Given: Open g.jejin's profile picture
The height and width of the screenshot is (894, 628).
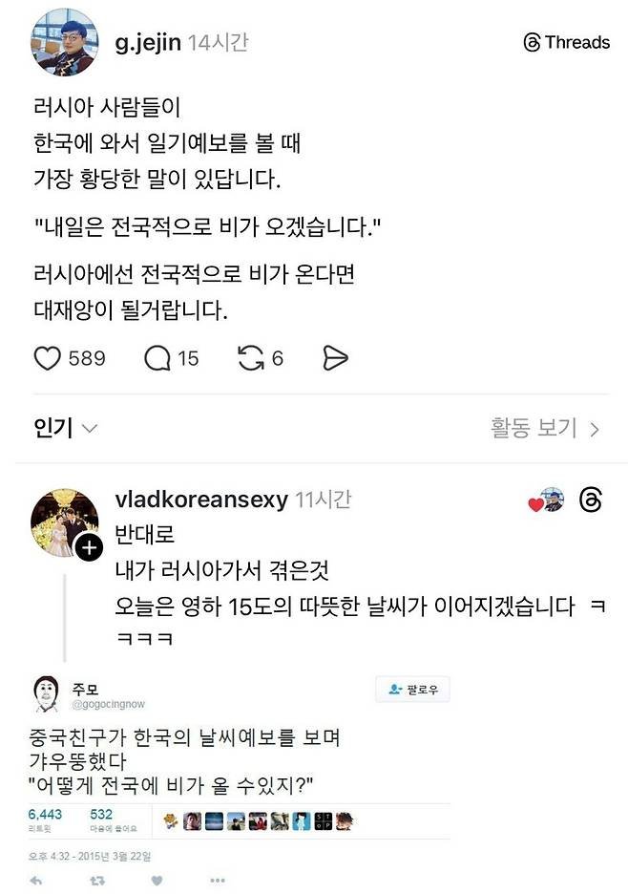Looking at the screenshot, I should [x=62, y=40].
